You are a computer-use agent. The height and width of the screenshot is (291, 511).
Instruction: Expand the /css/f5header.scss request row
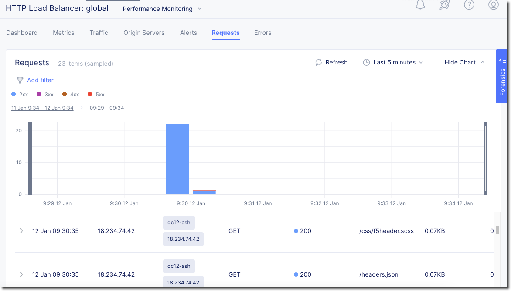click(21, 231)
